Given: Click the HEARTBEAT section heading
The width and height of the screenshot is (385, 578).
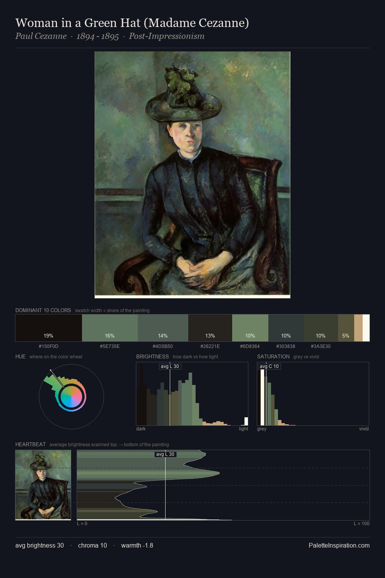Looking at the screenshot, I should coord(30,444).
